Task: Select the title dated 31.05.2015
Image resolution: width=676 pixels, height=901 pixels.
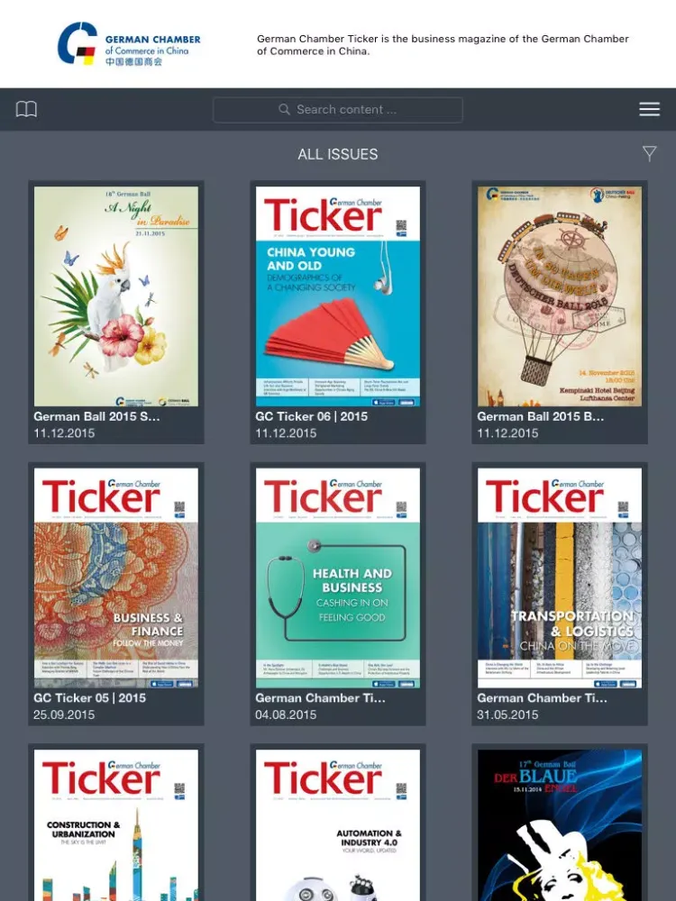Action: coord(542,698)
